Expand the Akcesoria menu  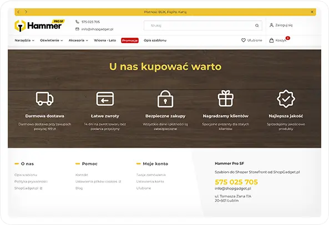click(78, 40)
